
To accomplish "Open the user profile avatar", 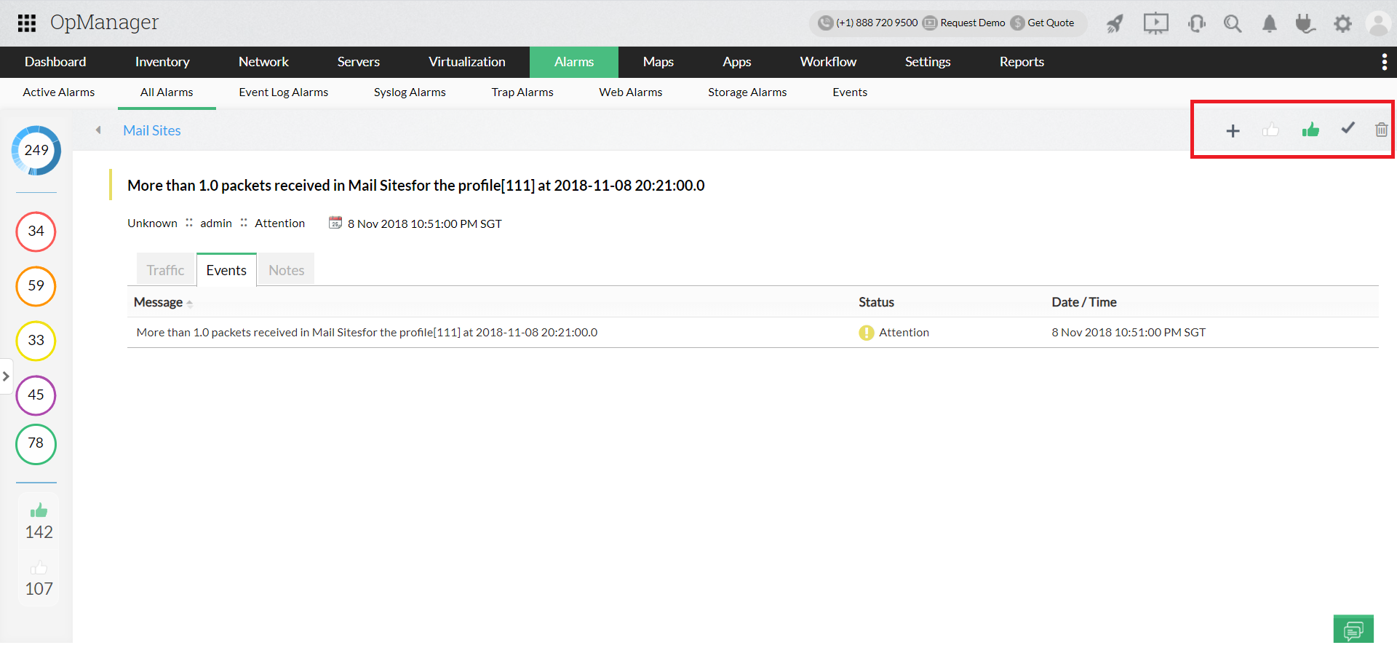I will [1379, 24].
